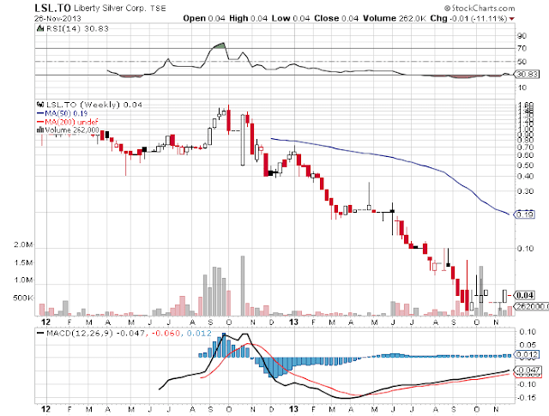Click the Close 0.04 value
The width and height of the screenshot is (549, 416).
coord(336,18)
